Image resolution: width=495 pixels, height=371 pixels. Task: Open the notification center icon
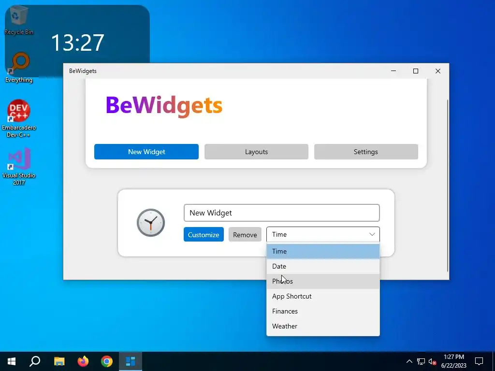coord(479,361)
